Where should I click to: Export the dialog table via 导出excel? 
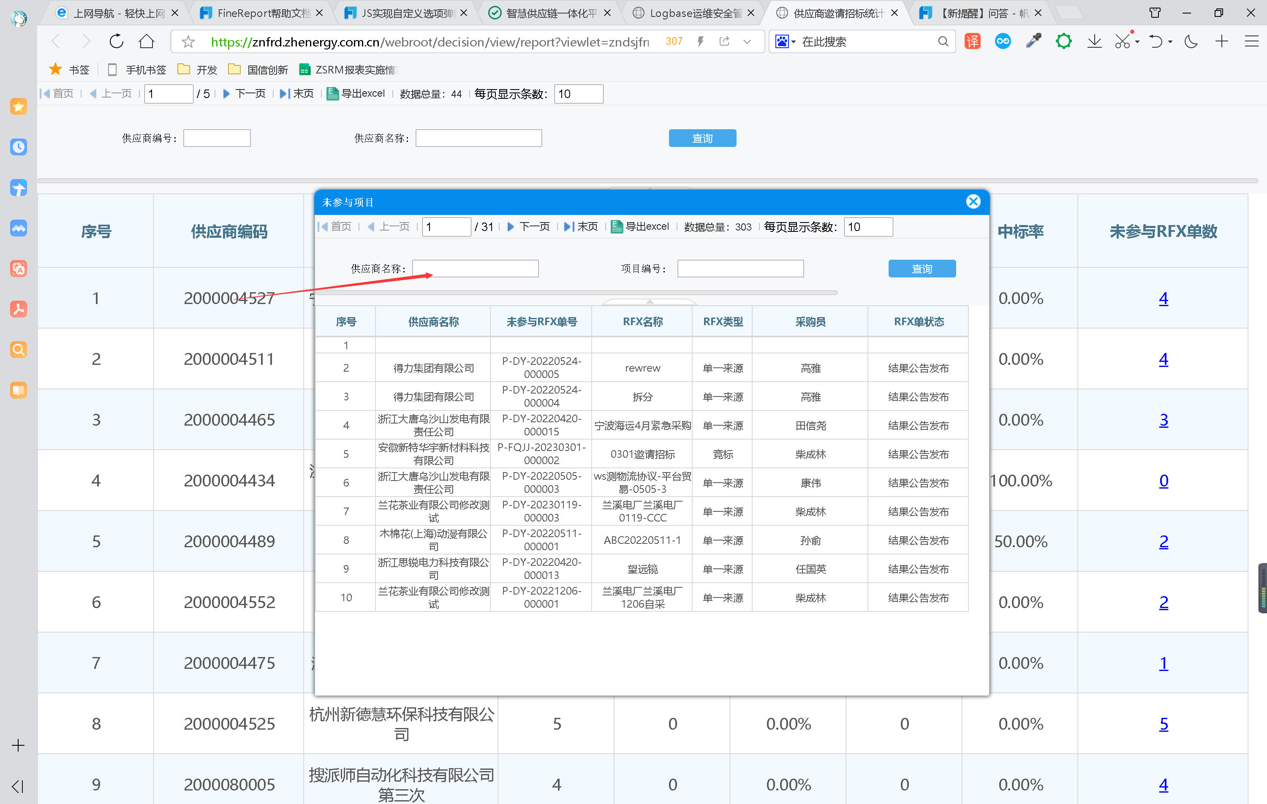coord(640,227)
